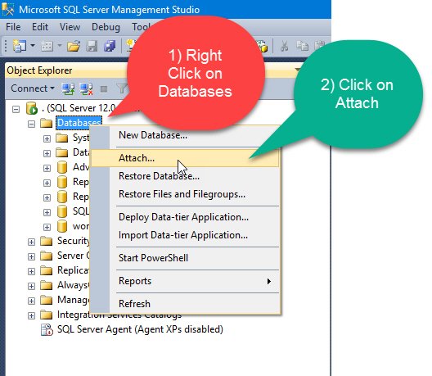The height and width of the screenshot is (376, 432).
Task: Click the Copy icon in toolbar
Action: pos(302,46)
